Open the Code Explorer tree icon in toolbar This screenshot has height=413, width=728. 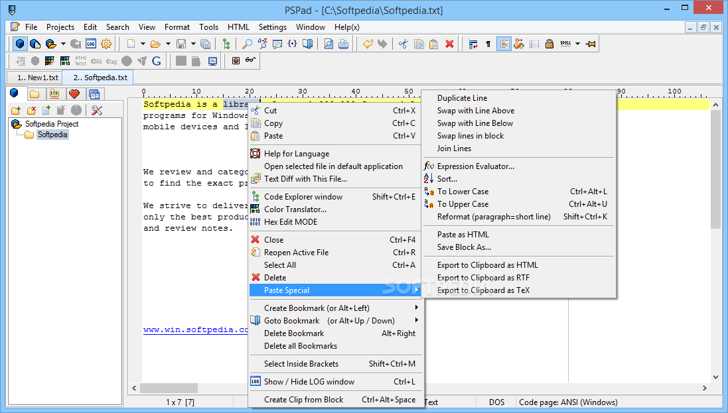[x=226, y=44]
